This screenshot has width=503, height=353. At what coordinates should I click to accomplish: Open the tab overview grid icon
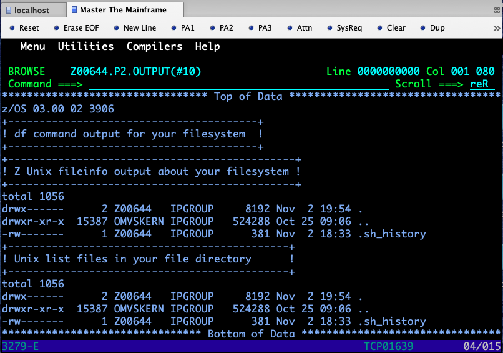point(497,11)
